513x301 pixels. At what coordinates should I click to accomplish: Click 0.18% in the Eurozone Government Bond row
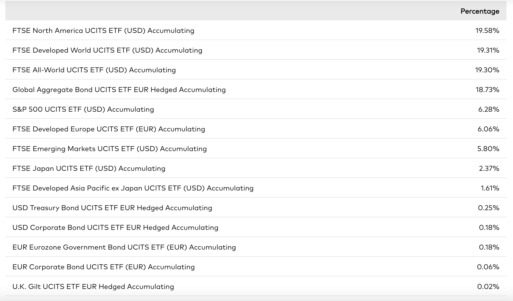[489, 247]
